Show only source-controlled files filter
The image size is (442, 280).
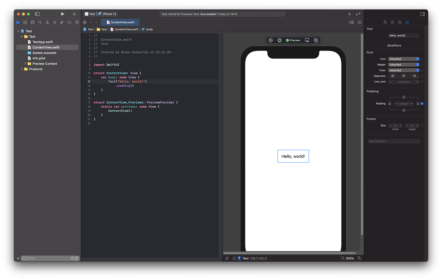point(76,258)
